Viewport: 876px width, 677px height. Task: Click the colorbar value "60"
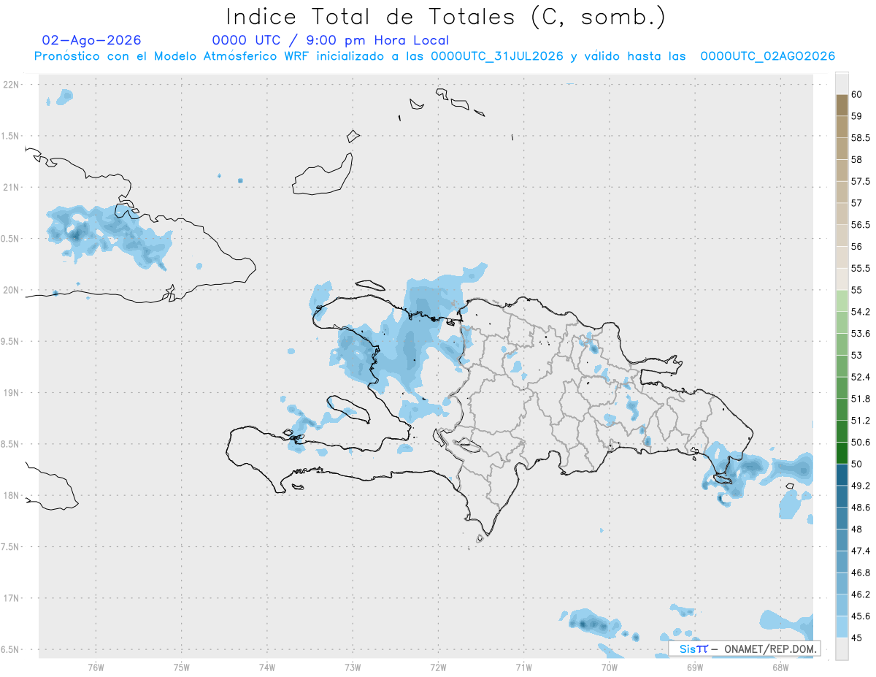(857, 94)
